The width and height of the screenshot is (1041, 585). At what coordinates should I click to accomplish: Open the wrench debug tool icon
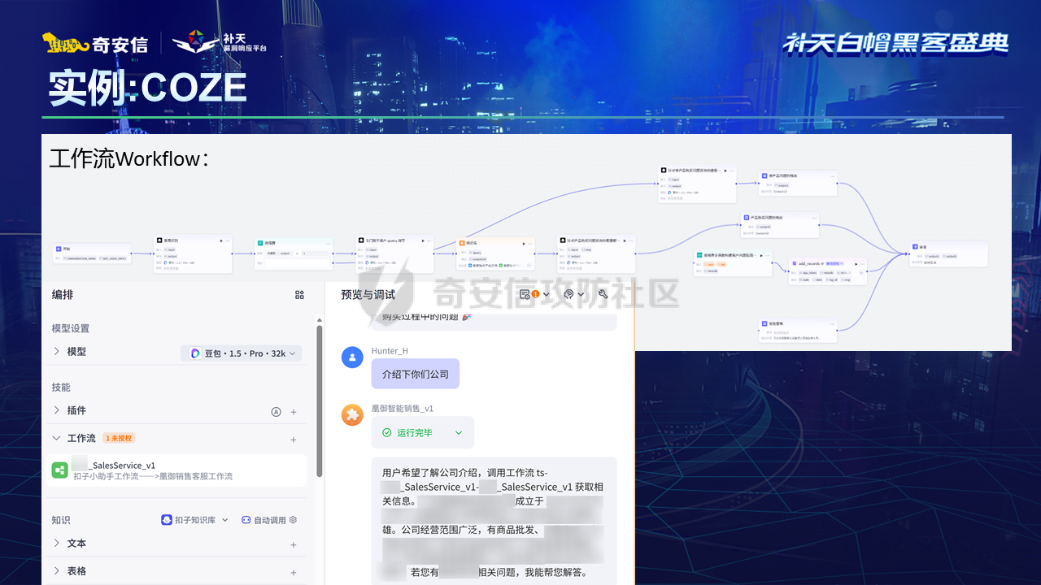[603, 294]
